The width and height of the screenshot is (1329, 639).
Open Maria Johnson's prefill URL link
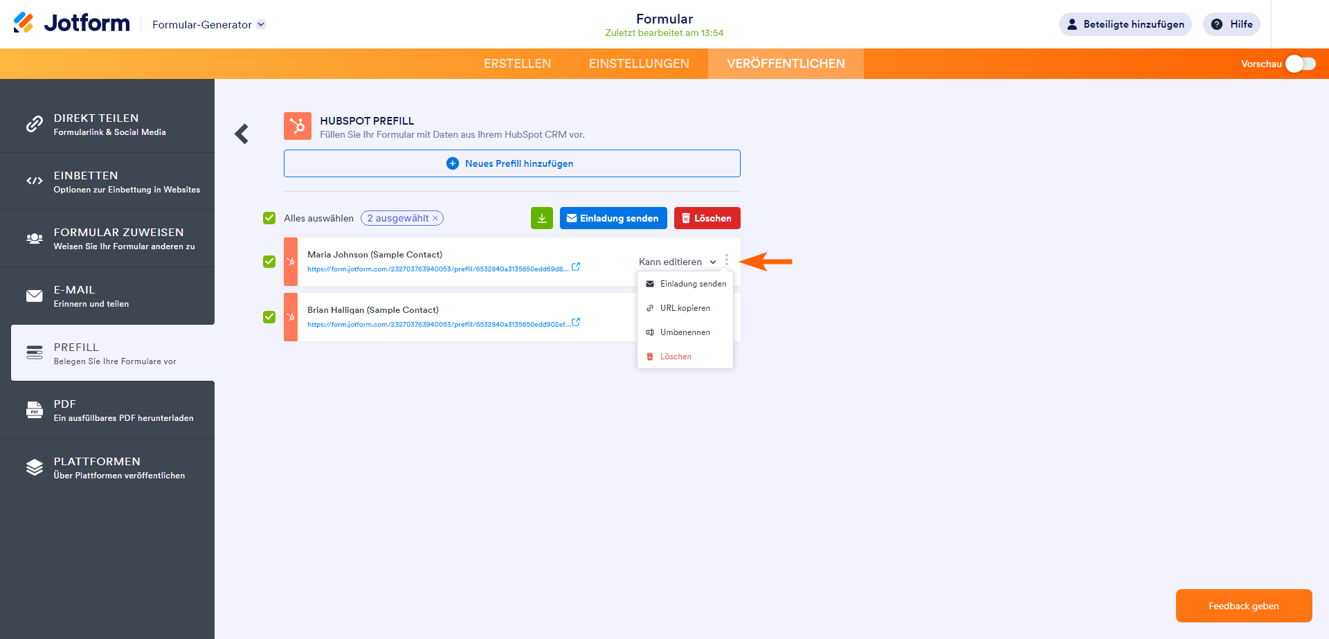[438, 269]
